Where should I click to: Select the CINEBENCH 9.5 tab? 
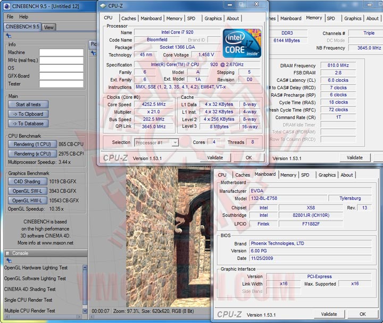(22, 27)
